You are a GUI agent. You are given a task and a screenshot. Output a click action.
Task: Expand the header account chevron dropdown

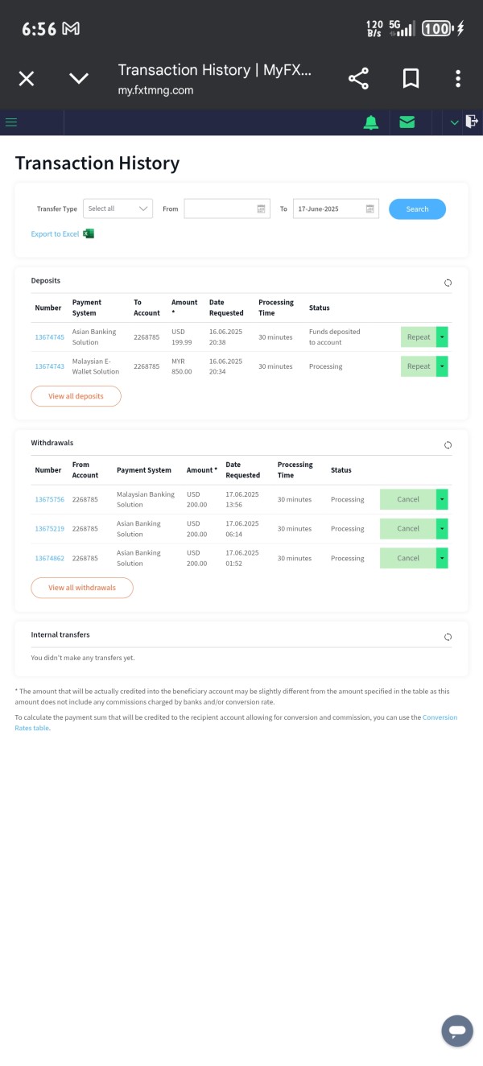coord(454,122)
